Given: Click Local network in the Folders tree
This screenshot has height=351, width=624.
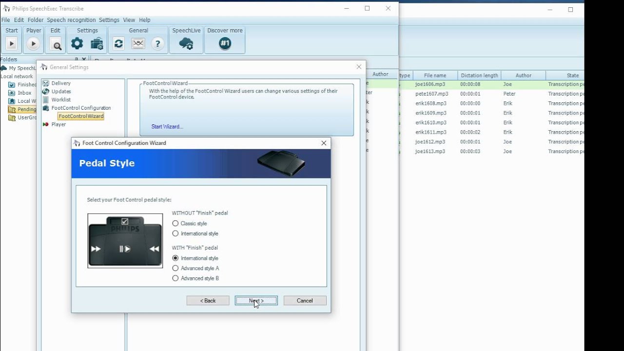Looking at the screenshot, I should (x=17, y=77).
